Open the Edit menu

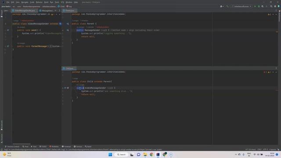pyautogui.click(x=12, y=2)
